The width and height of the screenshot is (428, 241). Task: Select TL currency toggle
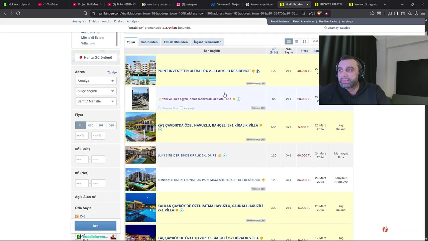click(80, 126)
